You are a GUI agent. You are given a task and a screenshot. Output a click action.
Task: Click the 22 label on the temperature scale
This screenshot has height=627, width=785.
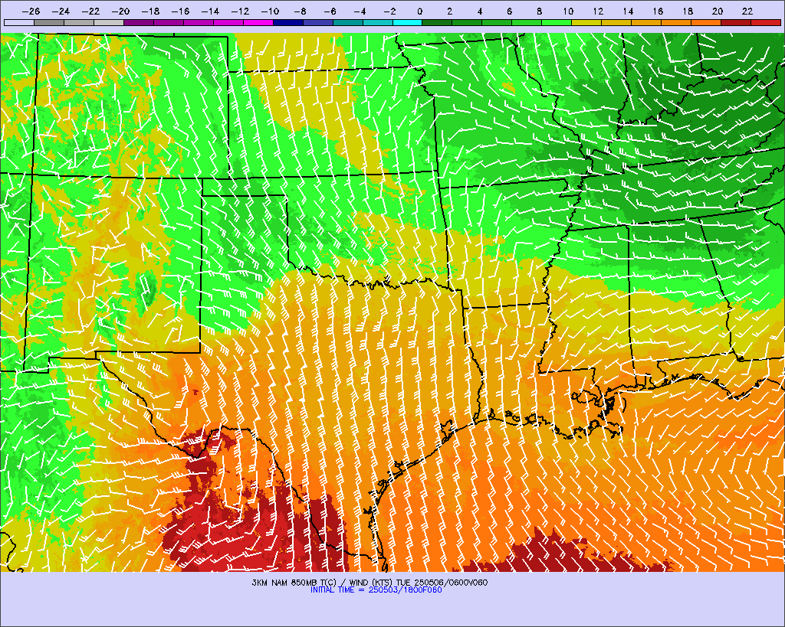coord(747,11)
